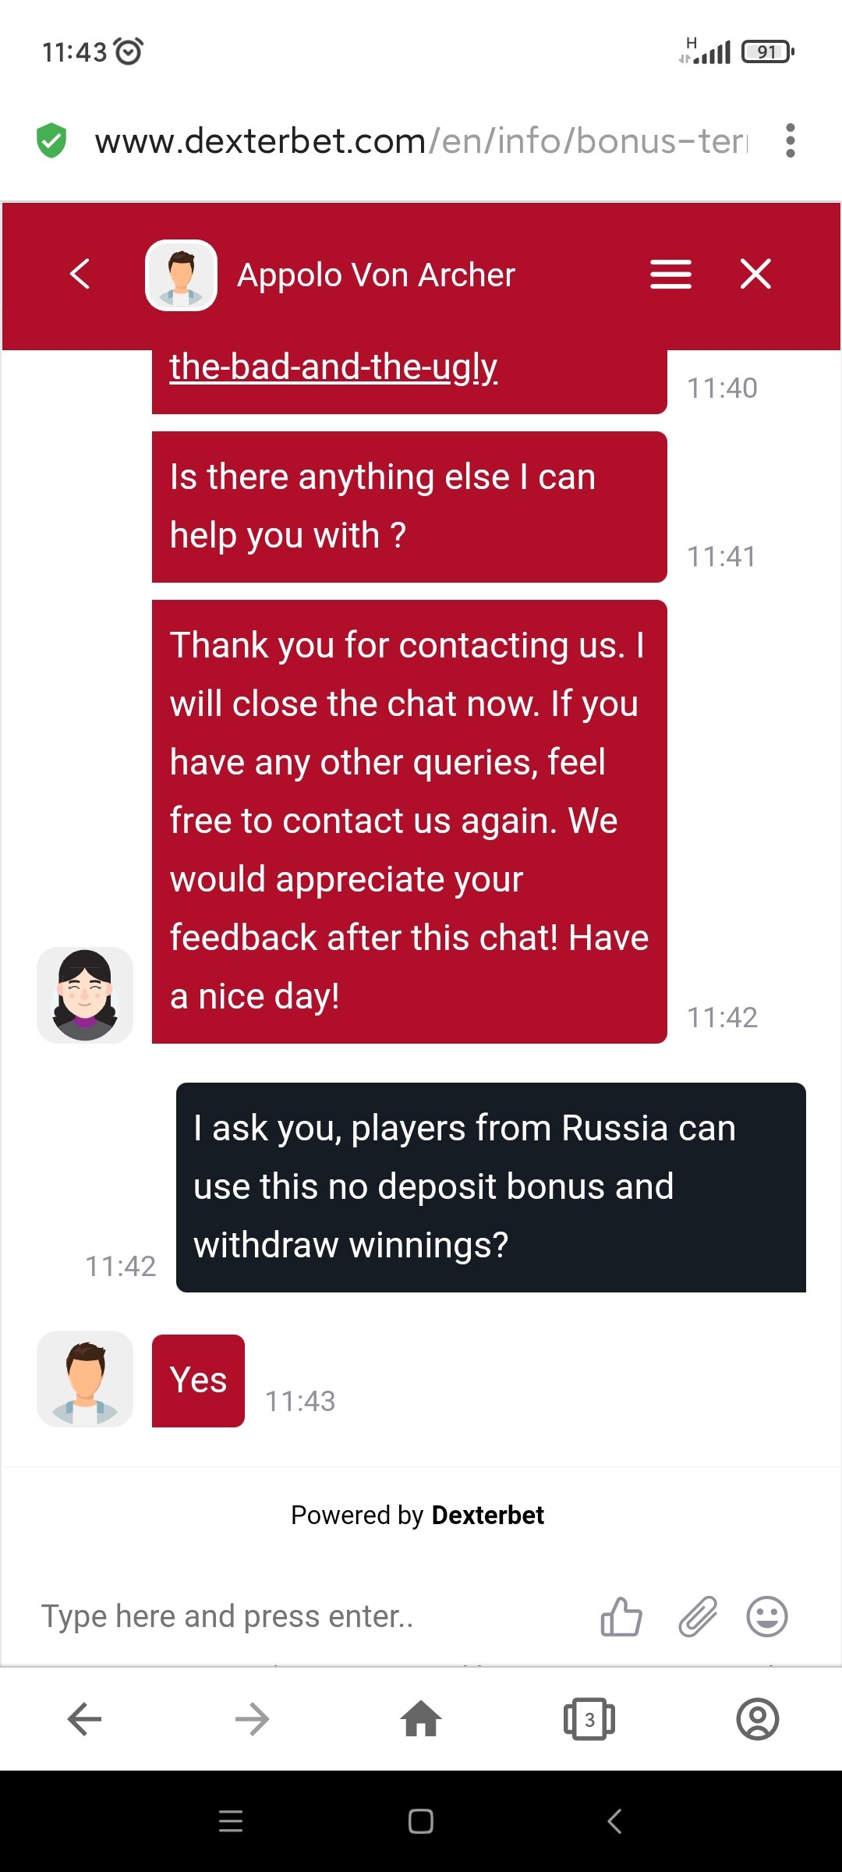The height and width of the screenshot is (1872, 842).
Task: Tap the chat back arrow in the header
Action: 80,275
